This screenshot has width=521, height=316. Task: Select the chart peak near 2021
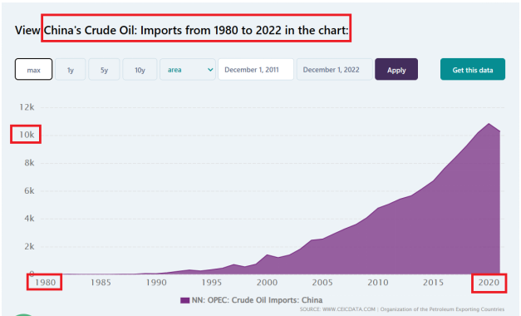489,124
